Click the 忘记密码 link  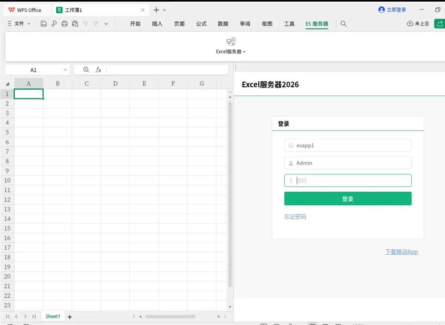295,217
